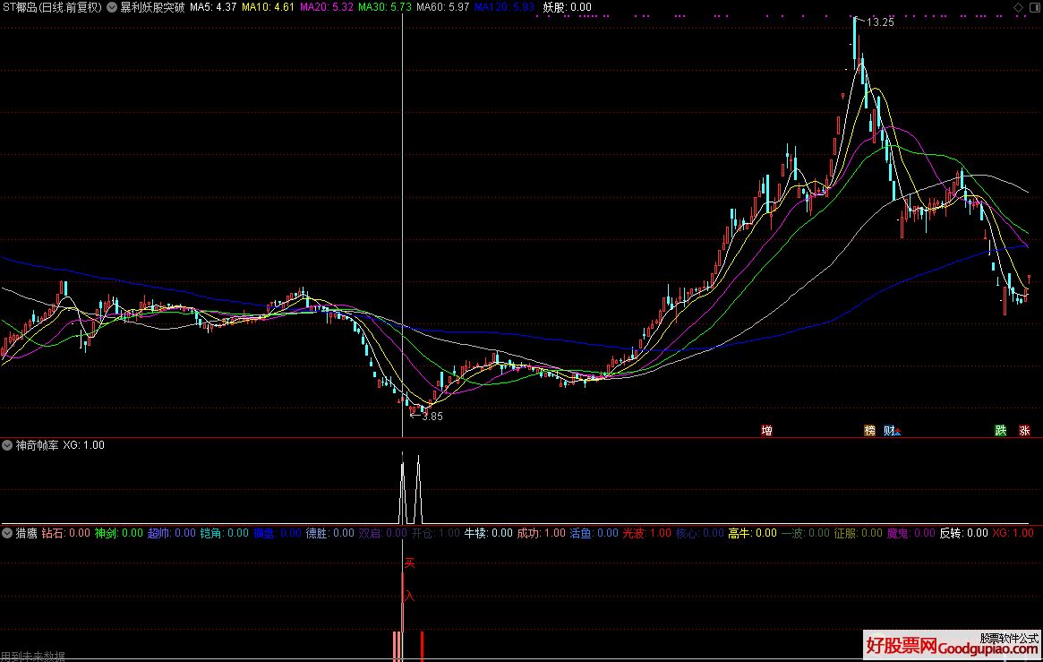Click the 德胜: 0.00 value
Screen dimensions: 1043x662
[x=330, y=533]
